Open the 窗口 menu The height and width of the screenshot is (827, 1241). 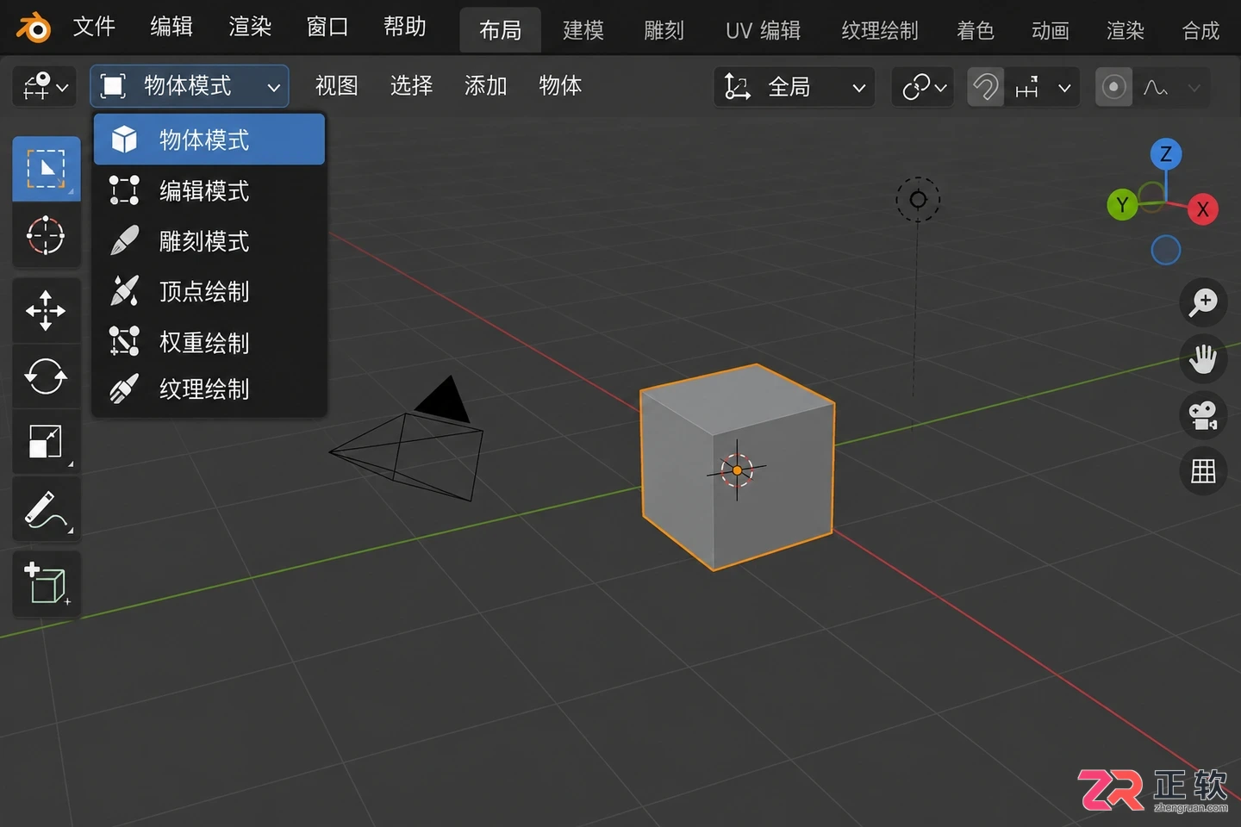click(327, 27)
